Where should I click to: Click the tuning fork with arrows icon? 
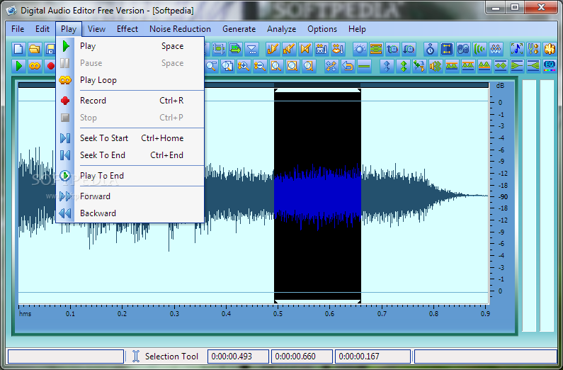coord(533,49)
